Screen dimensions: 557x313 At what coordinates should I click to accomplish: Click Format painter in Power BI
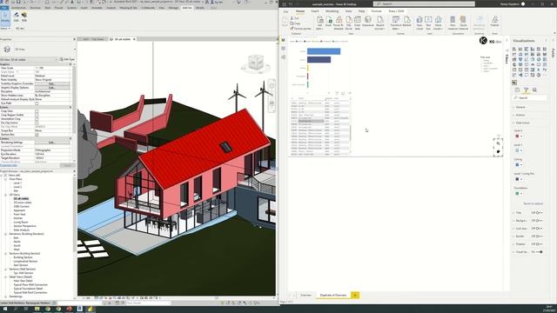[300, 29]
